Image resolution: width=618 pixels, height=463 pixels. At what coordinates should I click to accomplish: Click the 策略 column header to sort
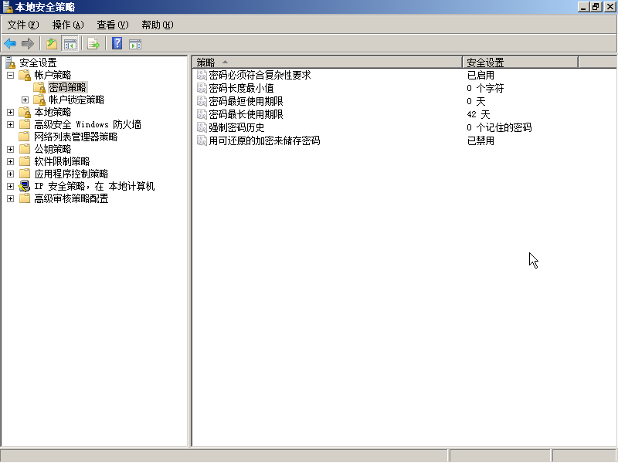tap(206, 61)
